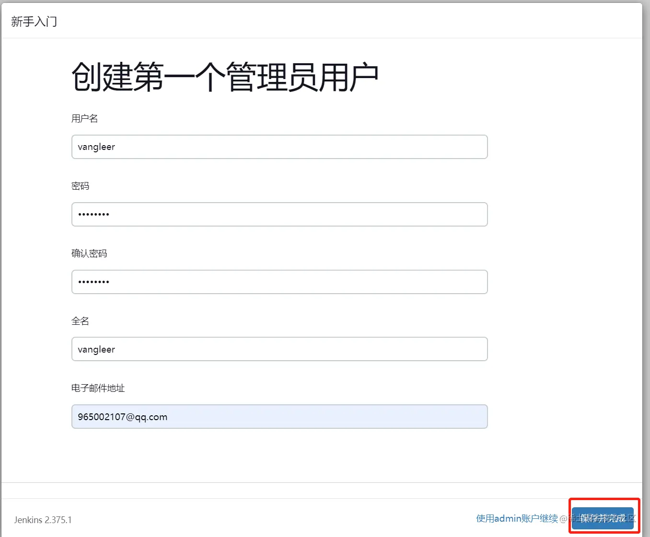Click the 新手入门 header title

tap(34, 22)
